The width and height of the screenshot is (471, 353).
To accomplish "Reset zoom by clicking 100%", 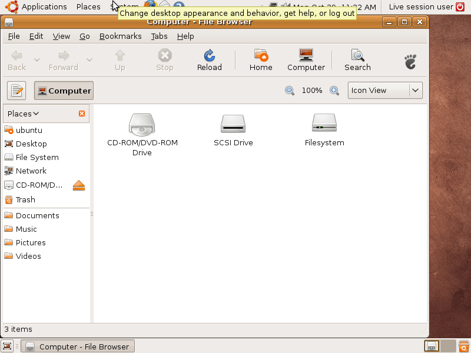I will 312,91.
